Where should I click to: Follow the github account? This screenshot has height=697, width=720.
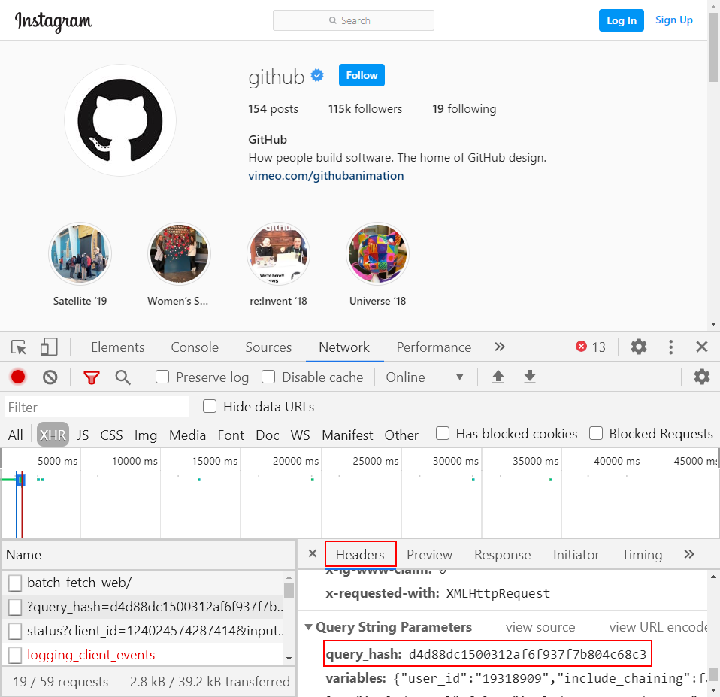362,75
